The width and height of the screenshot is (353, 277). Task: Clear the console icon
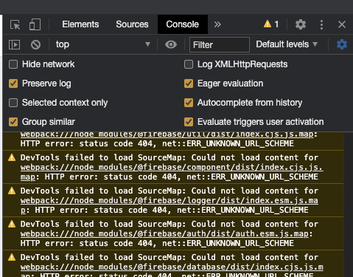pyautogui.click(x=35, y=44)
